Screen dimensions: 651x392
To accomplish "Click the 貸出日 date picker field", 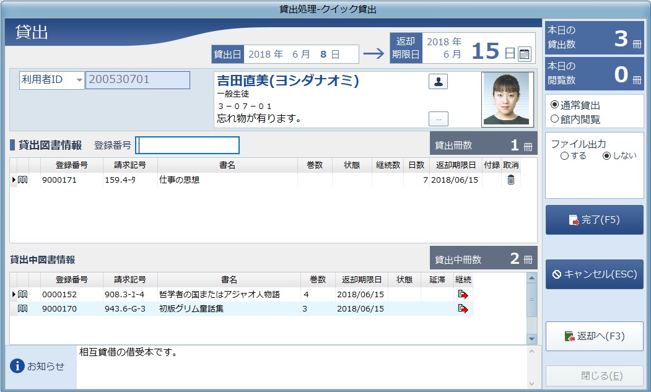I will [x=301, y=54].
